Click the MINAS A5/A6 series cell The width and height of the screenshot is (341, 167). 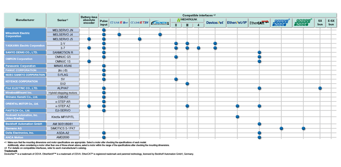coord(63,66)
